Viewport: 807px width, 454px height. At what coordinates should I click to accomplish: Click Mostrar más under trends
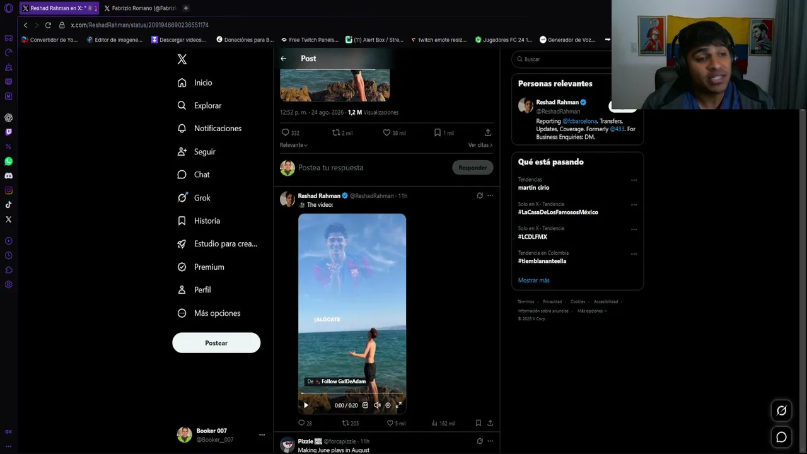[x=533, y=281]
